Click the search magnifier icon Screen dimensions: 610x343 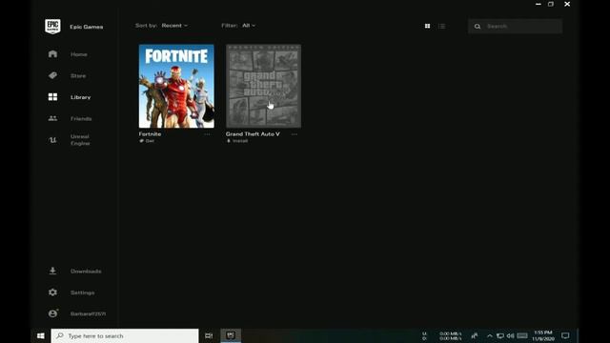[478, 27]
